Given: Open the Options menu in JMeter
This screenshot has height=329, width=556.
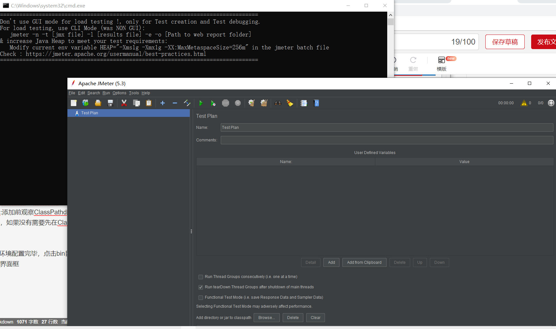Looking at the screenshot, I should coord(119,93).
